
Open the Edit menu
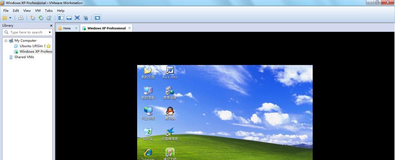(x=16, y=10)
